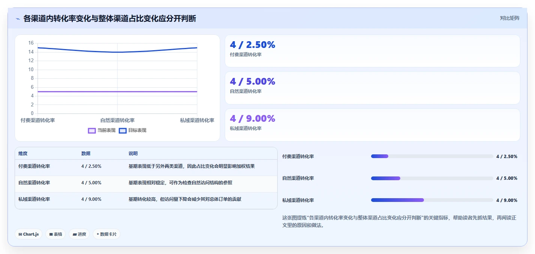
Task: Click the lightning icon beside the title
Action: (18, 19)
